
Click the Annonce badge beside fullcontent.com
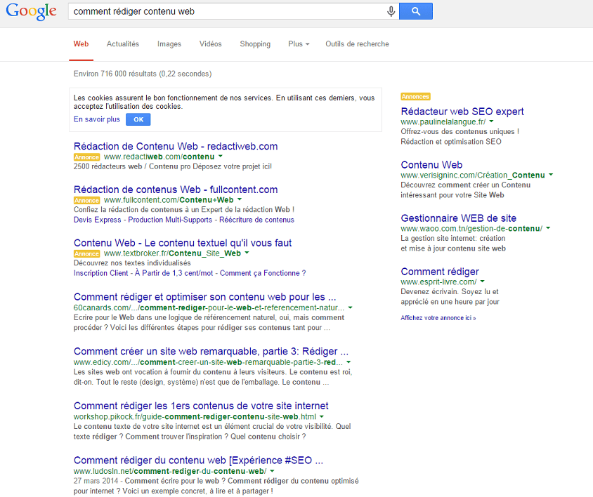[86, 200]
